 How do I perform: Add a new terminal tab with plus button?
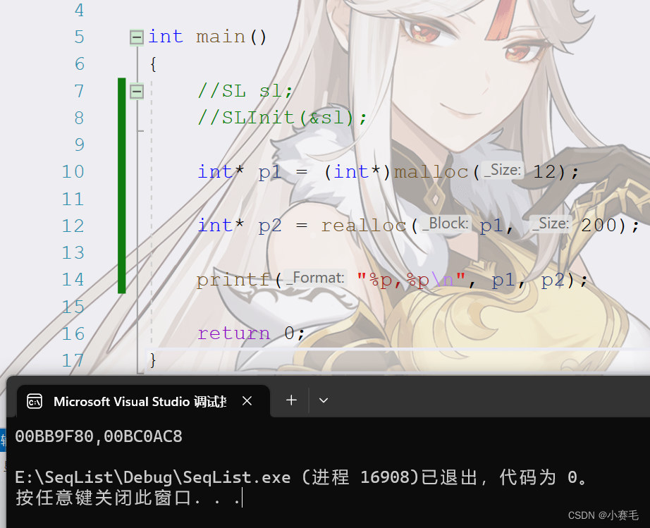click(291, 400)
